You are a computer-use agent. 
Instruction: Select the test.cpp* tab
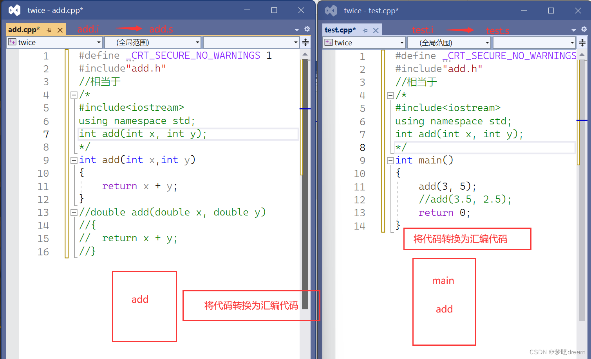(340, 30)
